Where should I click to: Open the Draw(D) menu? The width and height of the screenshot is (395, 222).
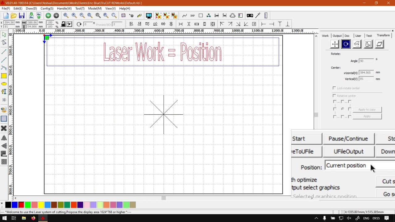coord(31,9)
